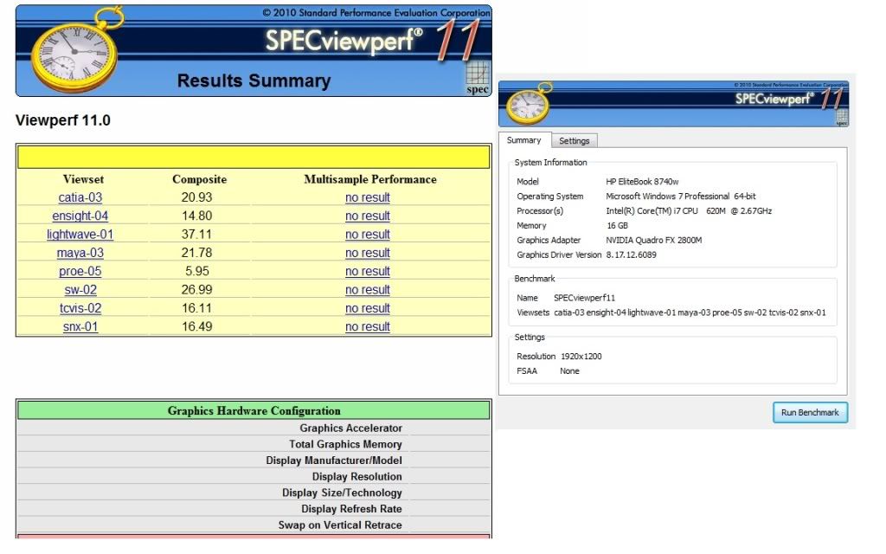Click the Swap on Vertical Retrace label
This screenshot has width=886, height=554.
[340, 525]
